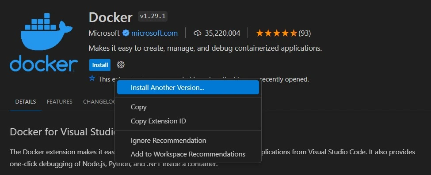Switch to the FEATURES tab
431x175 pixels.
(60, 102)
